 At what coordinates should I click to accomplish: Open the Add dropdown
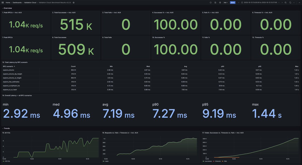coord(226,3)
